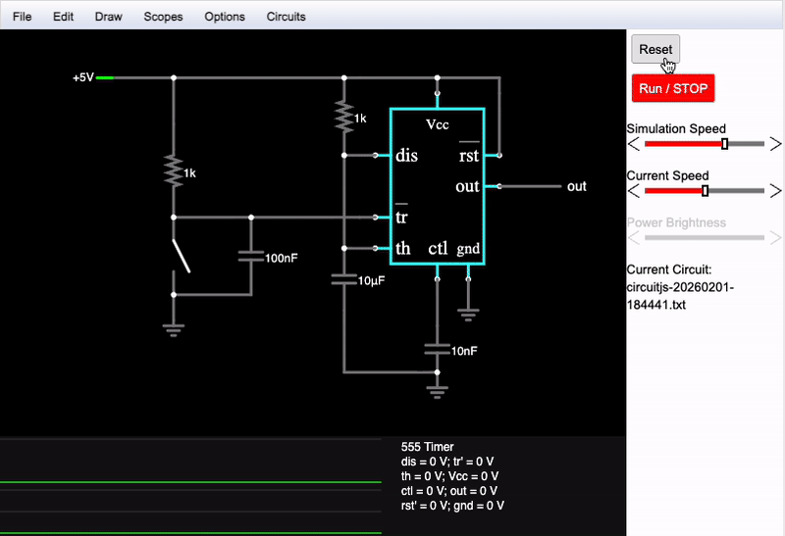Open the File menu
Image resolution: width=785 pixels, height=536 pixels.
pos(22,17)
